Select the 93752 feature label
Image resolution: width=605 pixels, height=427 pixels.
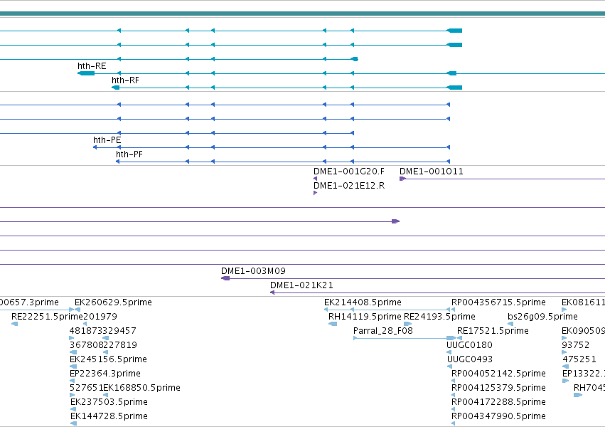coord(576,344)
